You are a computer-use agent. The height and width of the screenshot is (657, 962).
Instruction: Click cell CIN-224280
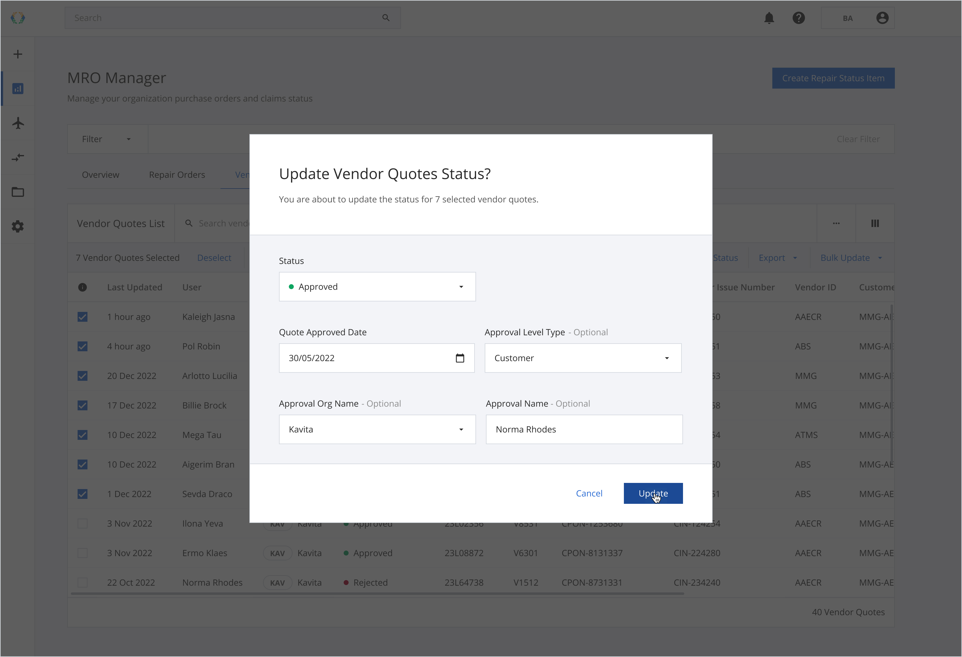click(697, 553)
